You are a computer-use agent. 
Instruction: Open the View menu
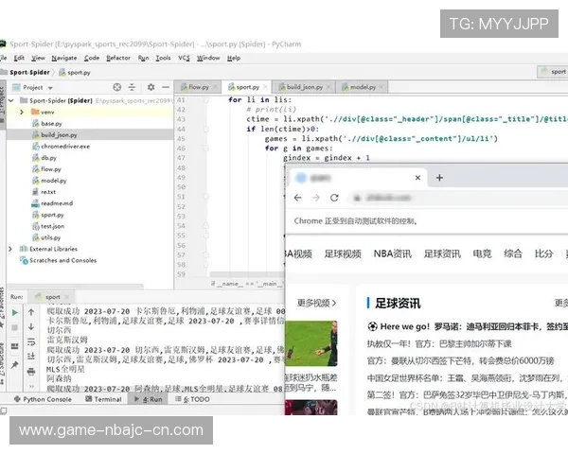tap(38, 58)
